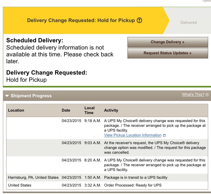211x194 pixels.
Task: Click the Activity column header
Action: click(111, 110)
